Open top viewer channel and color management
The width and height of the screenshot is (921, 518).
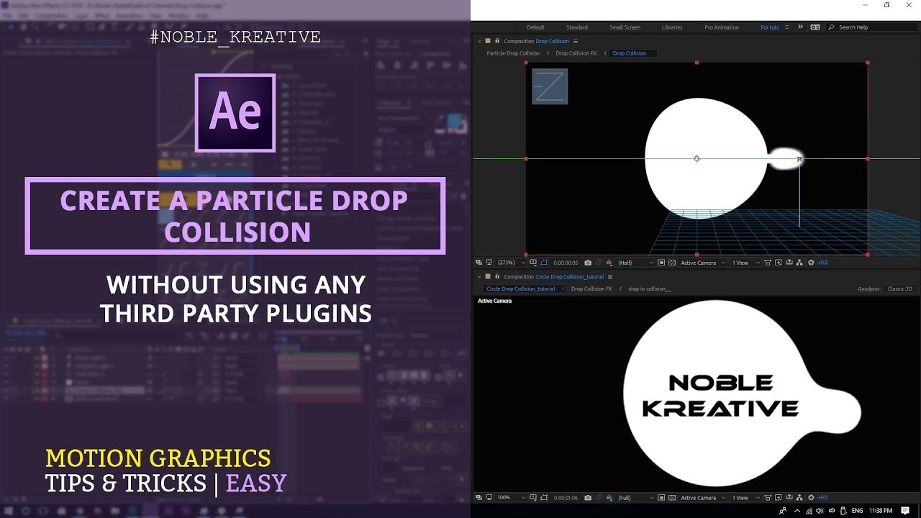609,263
